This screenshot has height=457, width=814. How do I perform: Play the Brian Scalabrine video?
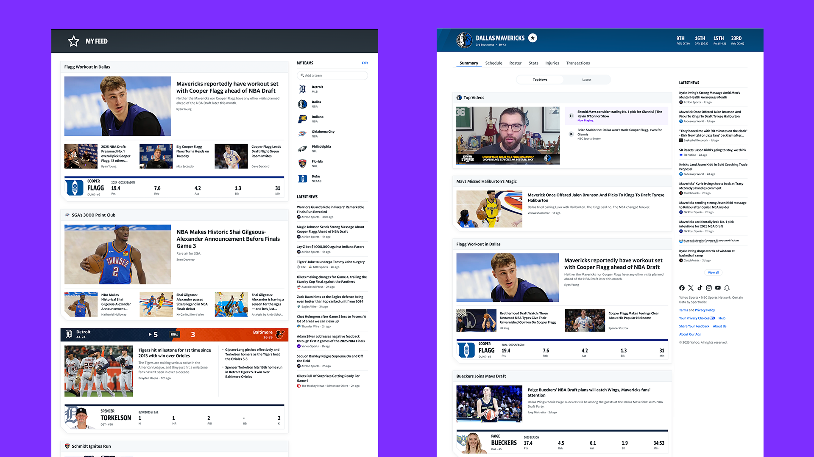pyautogui.click(x=571, y=134)
